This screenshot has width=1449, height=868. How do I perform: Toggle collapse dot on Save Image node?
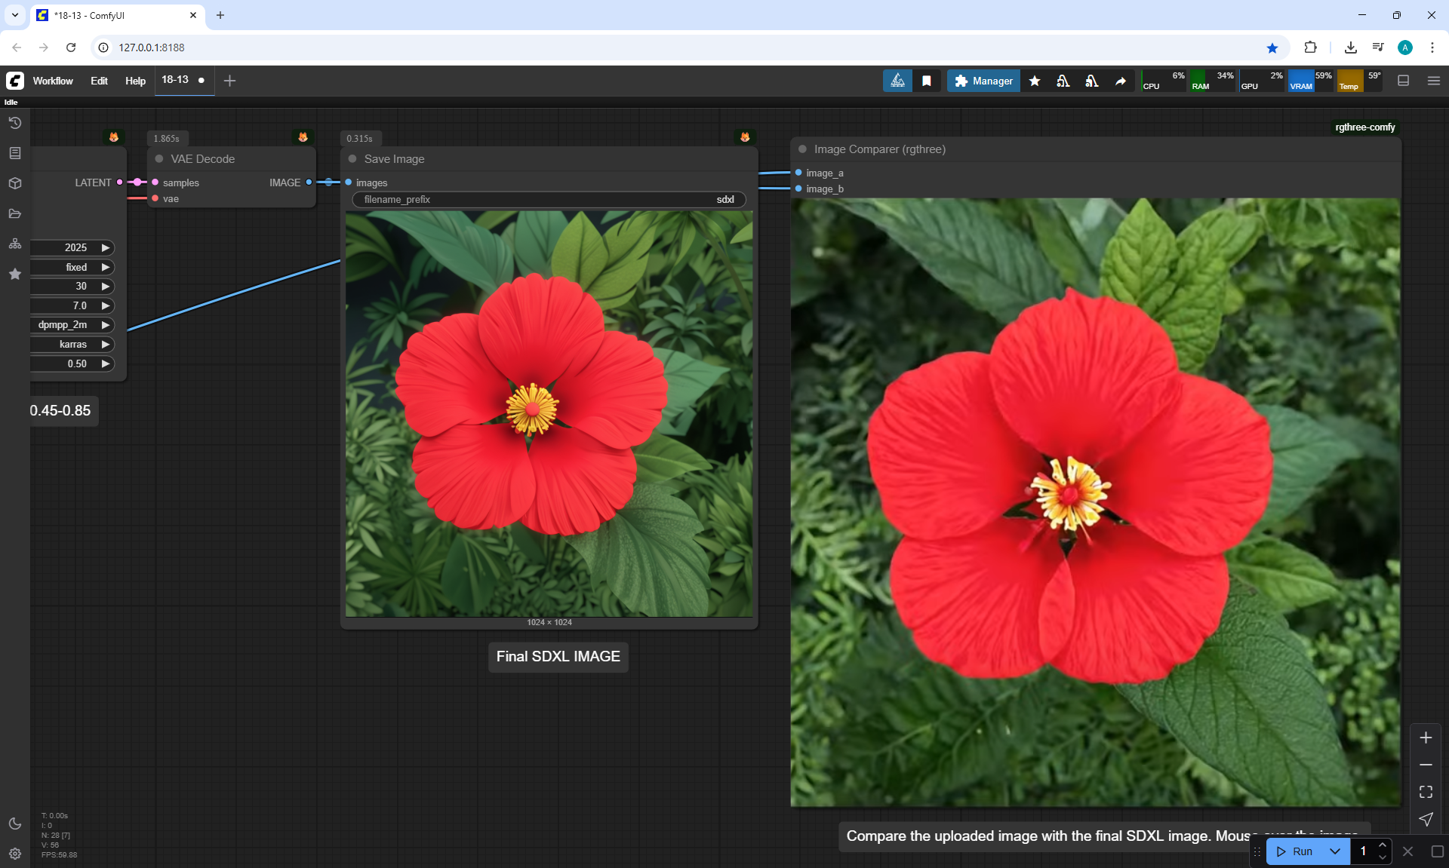click(x=352, y=159)
